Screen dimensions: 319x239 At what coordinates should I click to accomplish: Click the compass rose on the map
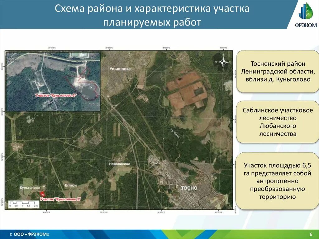click(x=223, y=62)
